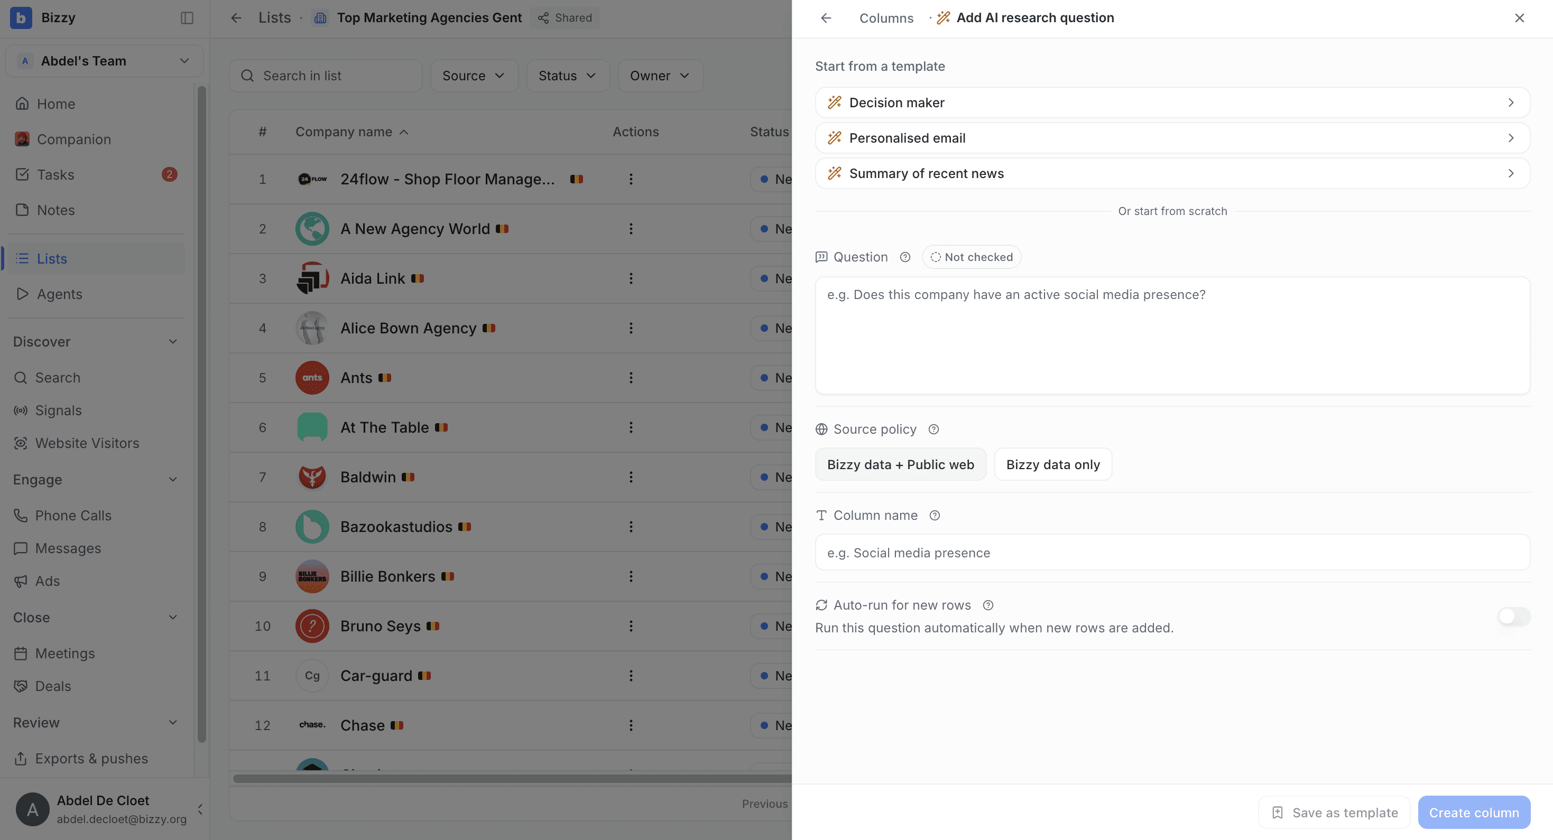Image resolution: width=1553 pixels, height=840 pixels.
Task: Click the Source policy help icon
Action: (x=934, y=429)
